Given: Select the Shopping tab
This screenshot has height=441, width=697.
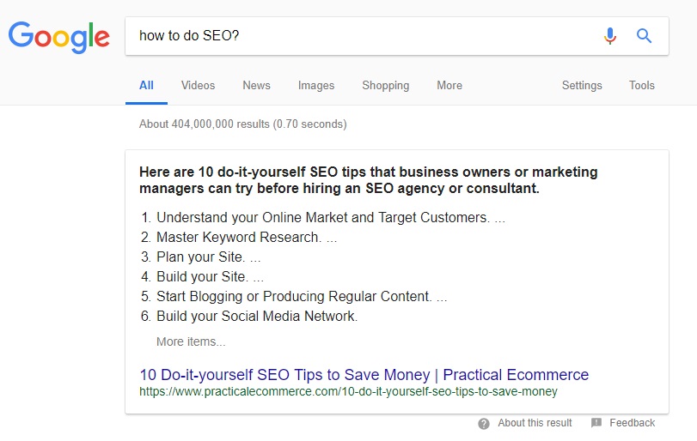Looking at the screenshot, I should pyautogui.click(x=385, y=85).
